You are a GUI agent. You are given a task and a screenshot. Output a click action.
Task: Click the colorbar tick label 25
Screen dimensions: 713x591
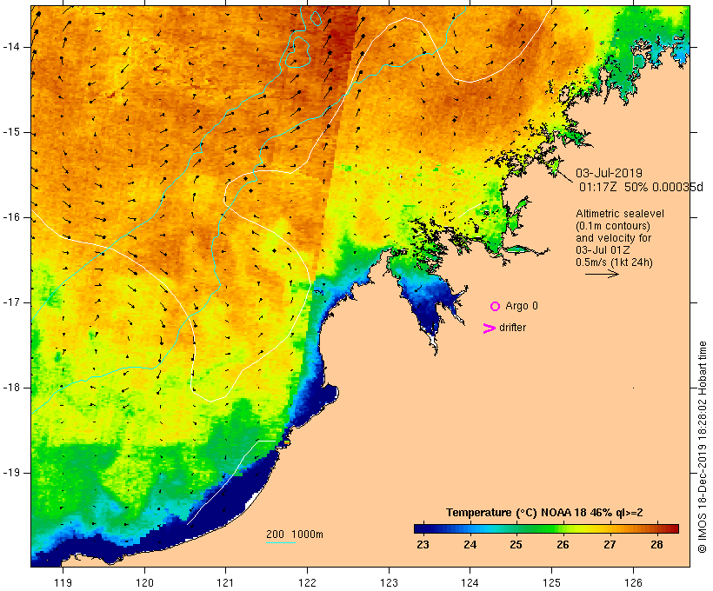click(516, 544)
